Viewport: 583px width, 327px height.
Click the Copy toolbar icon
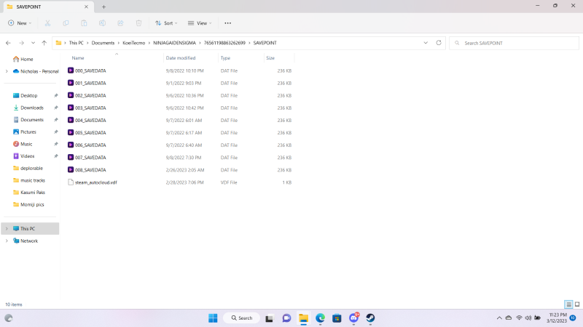click(66, 23)
